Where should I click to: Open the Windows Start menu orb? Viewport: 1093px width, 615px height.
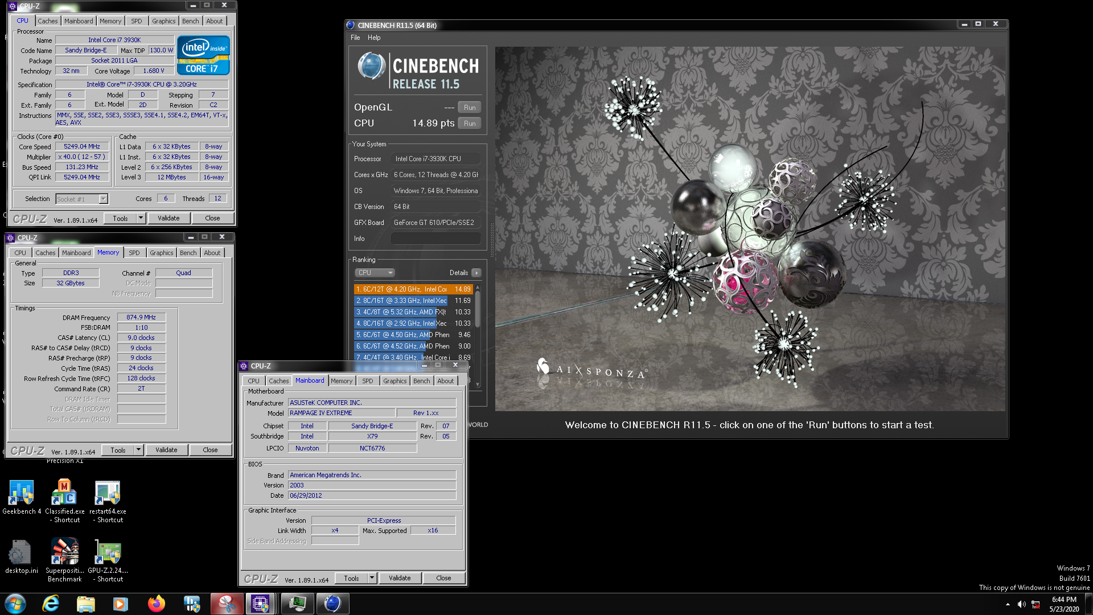(x=15, y=604)
